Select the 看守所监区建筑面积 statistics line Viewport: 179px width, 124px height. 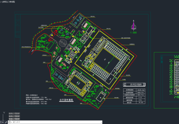click(x=36, y=102)
